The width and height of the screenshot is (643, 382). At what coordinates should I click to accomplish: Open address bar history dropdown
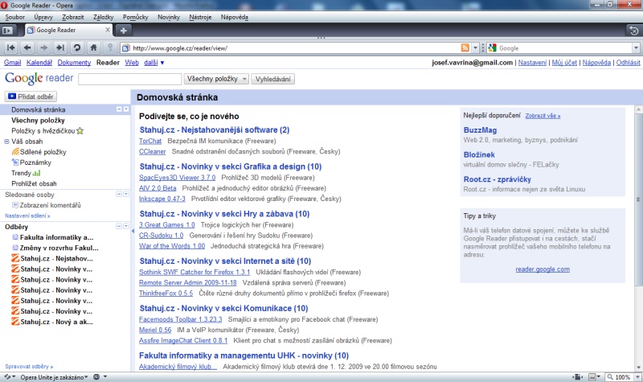click(475, 48)
